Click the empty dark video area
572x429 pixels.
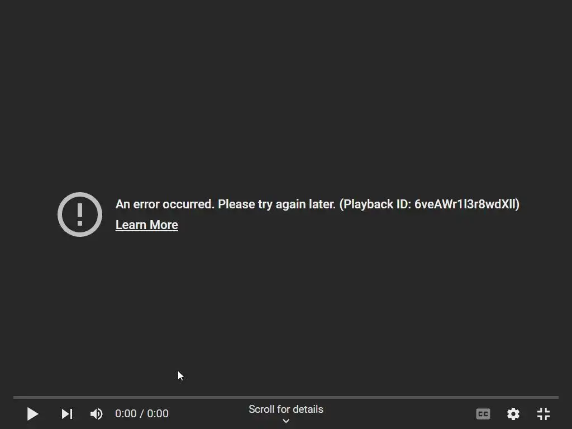click(286, 91)
